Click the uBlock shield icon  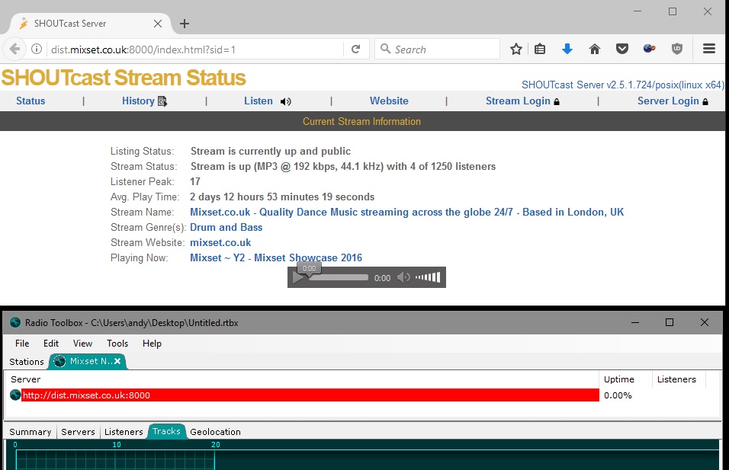coord(676,50)
